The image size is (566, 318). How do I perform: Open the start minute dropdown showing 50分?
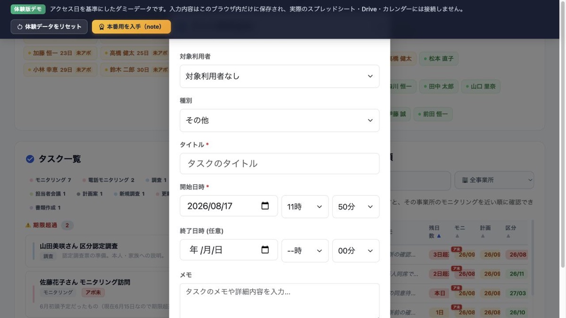coord(356,206)
